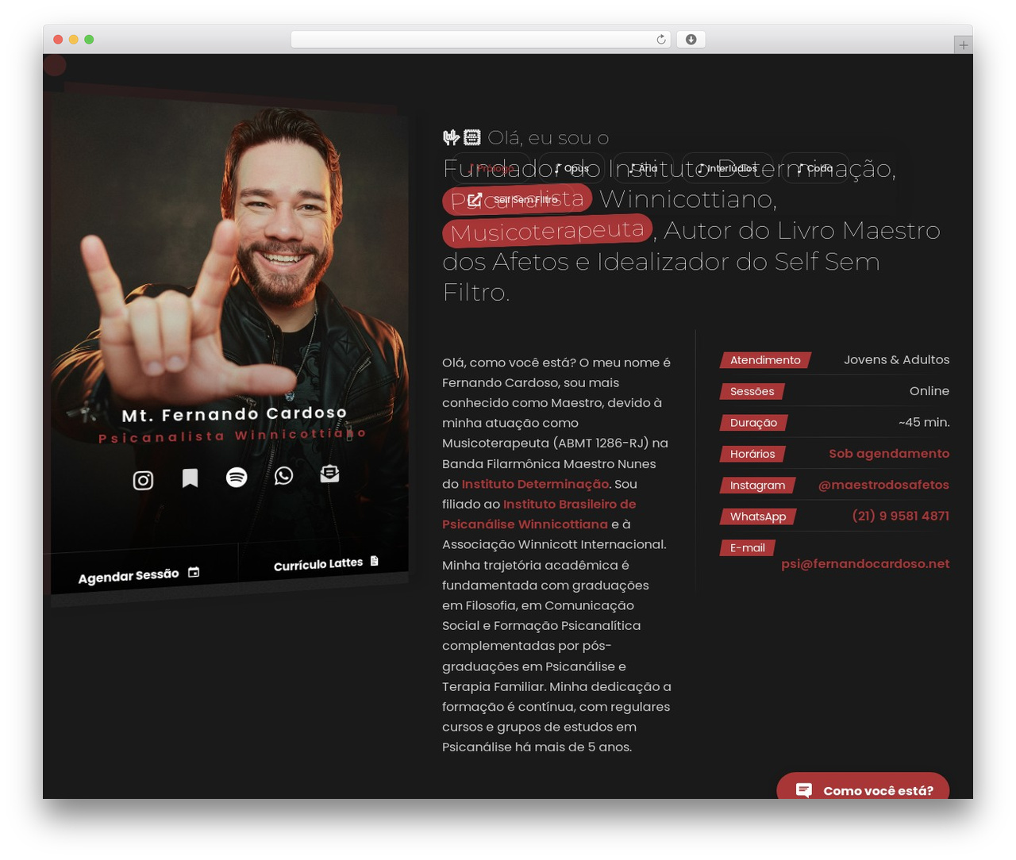The width and height of the screenshot is (1016, 860).
Task: Open the Currículo Lattes link
Action: 326,563
